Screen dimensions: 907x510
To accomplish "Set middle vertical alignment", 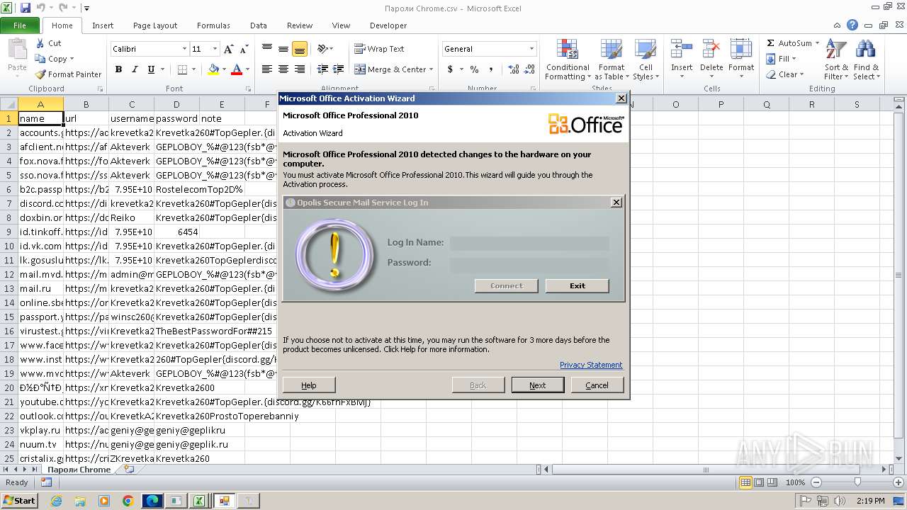I will (x=283, y=49).
